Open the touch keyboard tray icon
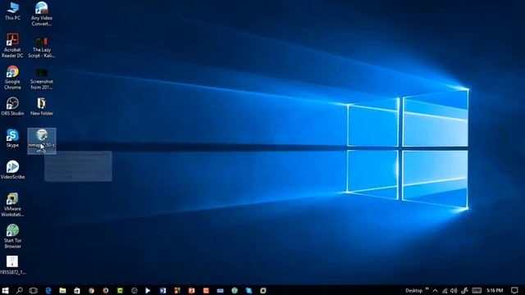The height and width of the screenshot is (295, 525). click(477, 290)
